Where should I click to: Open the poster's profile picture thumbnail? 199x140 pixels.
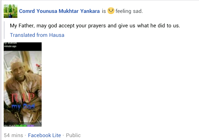point(11,11)
